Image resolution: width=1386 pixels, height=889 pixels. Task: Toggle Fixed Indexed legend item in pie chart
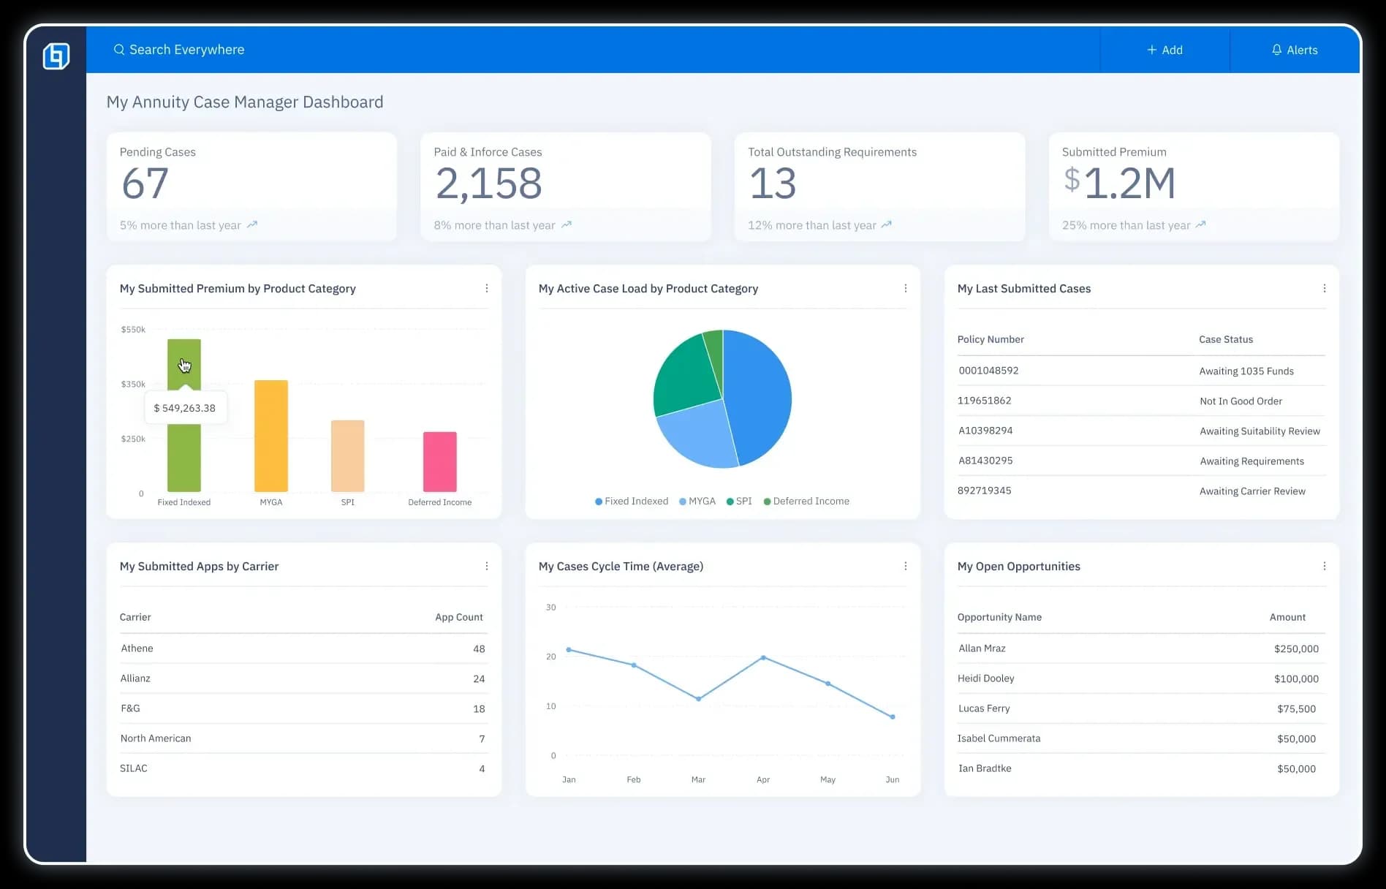point(632,502)
